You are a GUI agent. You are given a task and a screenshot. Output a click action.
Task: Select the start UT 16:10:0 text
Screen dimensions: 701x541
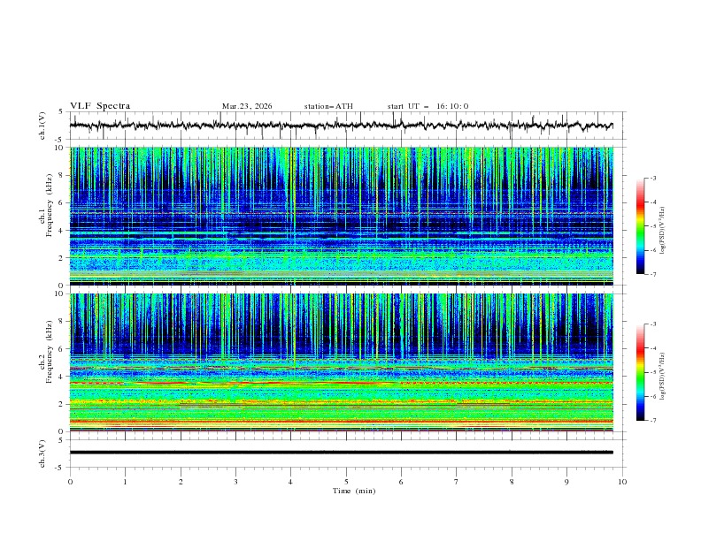point(428,106)
